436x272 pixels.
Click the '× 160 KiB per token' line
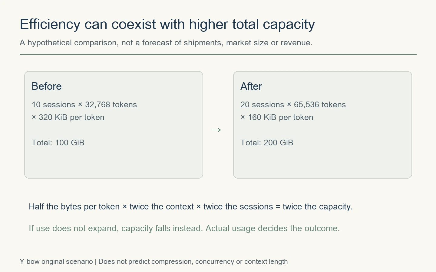(x=277, y=117)
